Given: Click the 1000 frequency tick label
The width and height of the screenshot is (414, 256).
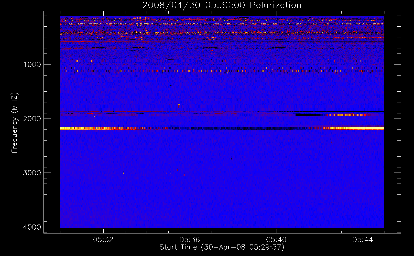Looking at the screenshot, I should pyautogui.click(x=32, y=65).
